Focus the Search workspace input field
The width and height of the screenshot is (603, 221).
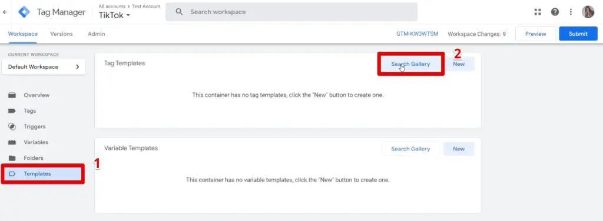tap(291, 12)
